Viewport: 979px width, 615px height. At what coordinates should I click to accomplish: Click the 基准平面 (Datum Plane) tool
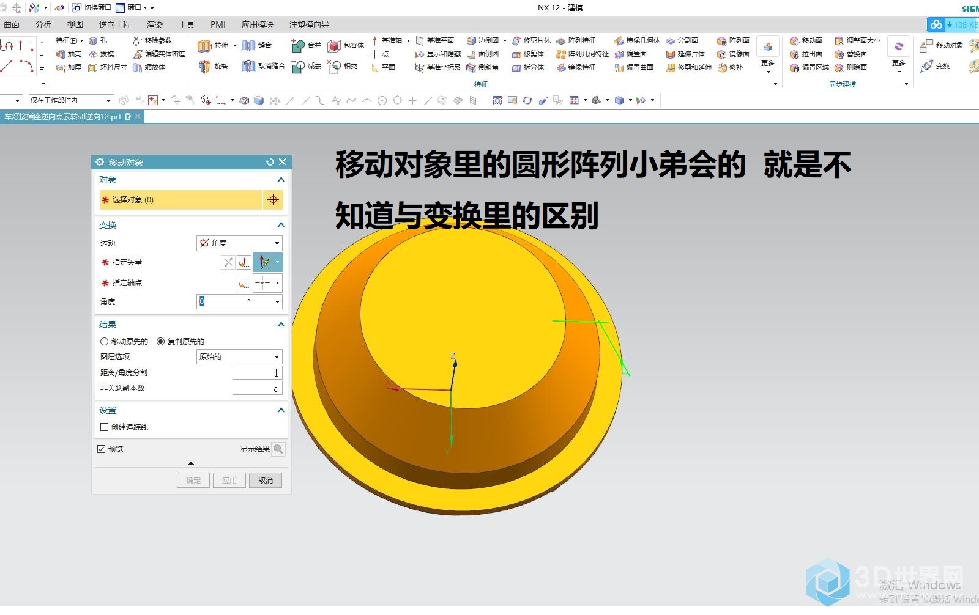coord(435,40)
